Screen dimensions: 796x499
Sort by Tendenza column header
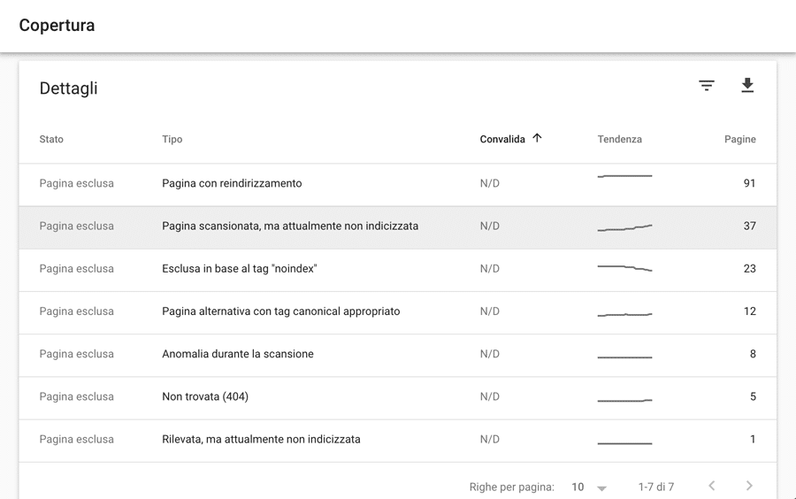point(619,139)
